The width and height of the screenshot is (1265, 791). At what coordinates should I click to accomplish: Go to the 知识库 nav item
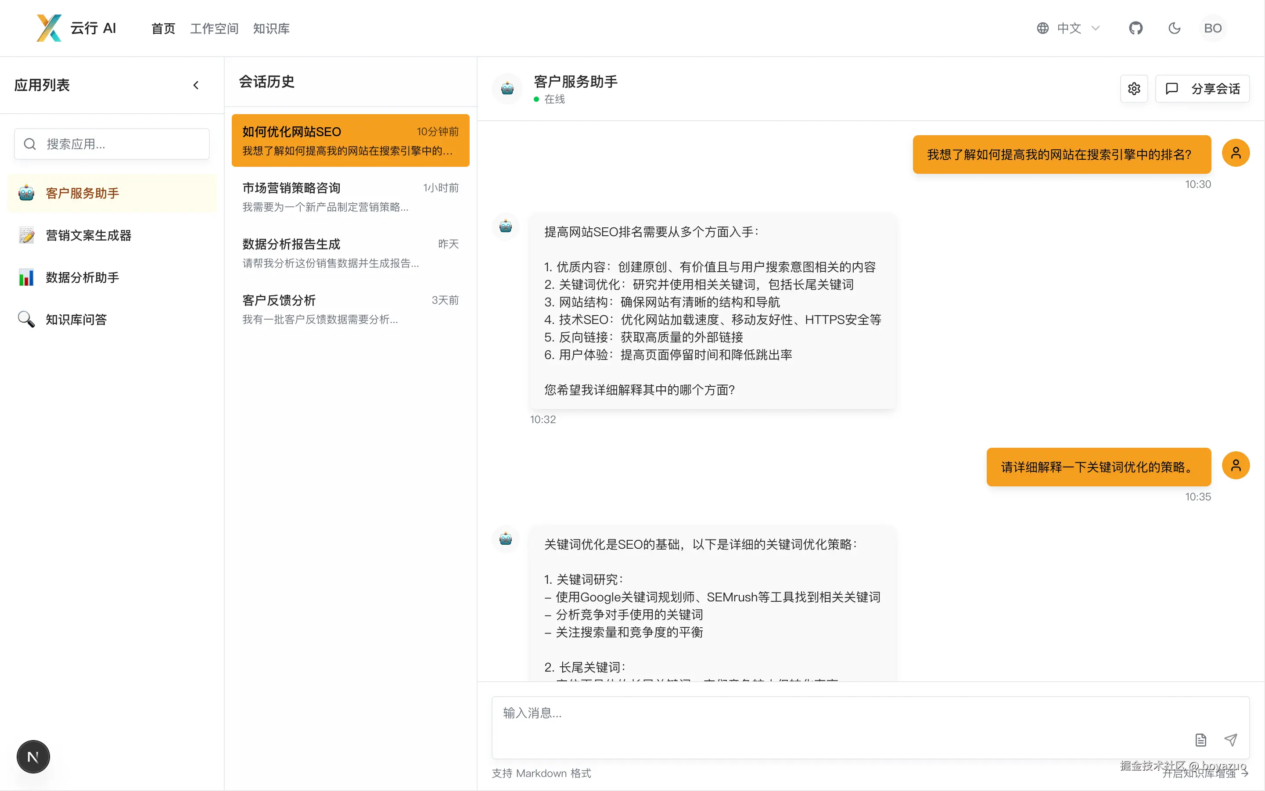pyautogui.click(x=271, y=29)
